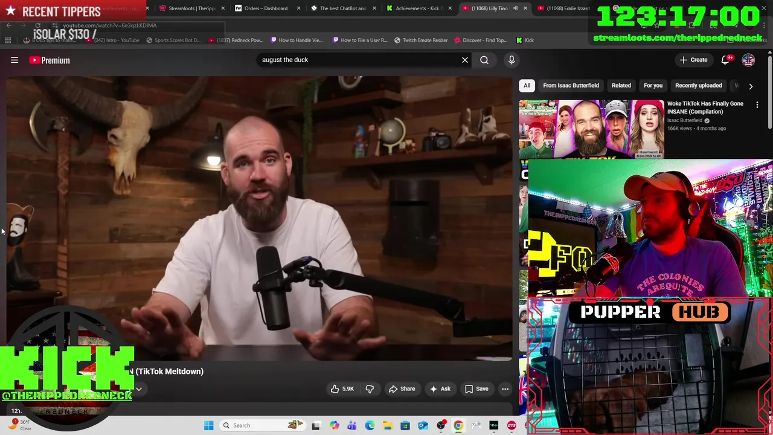This screenshot has width=773, height=435.
Task: Open 'How to Handle Vie...' bookmark
Action: [297, 40]
